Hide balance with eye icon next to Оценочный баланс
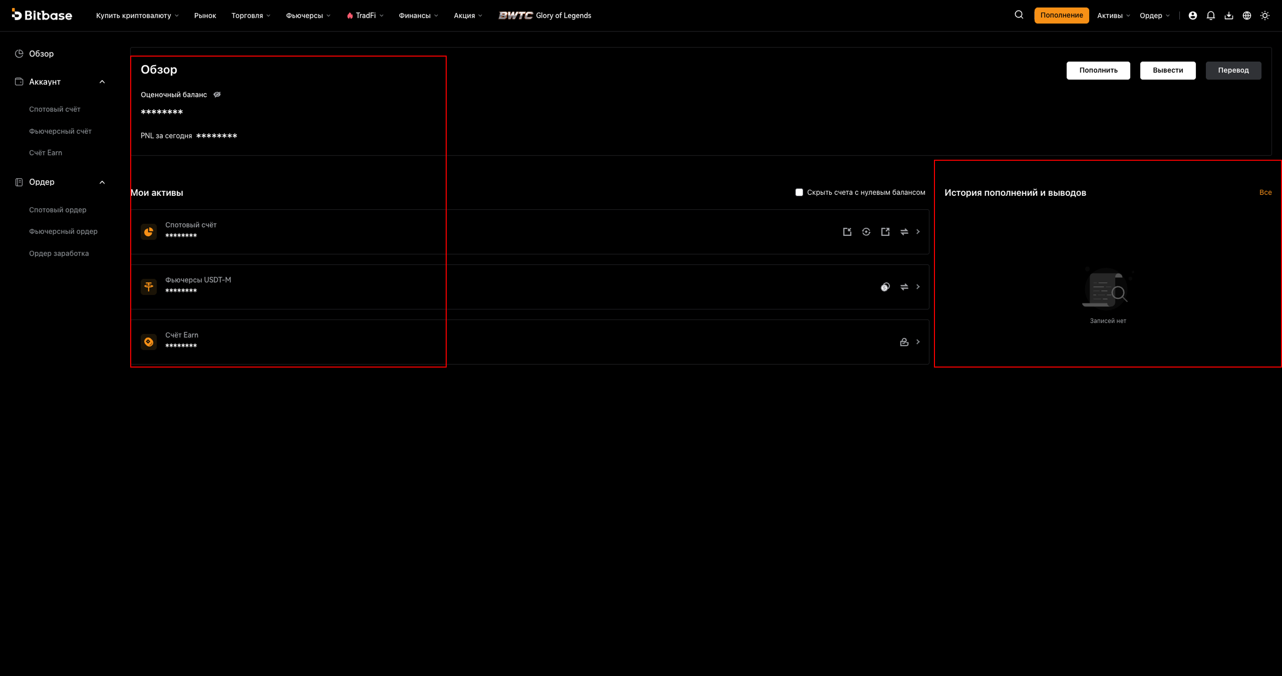Image resolution: width=1282 pixels, height=676 pixels. [x=217, y=95]
